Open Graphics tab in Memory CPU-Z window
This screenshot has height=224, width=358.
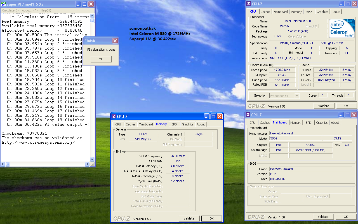coord(187,124)
